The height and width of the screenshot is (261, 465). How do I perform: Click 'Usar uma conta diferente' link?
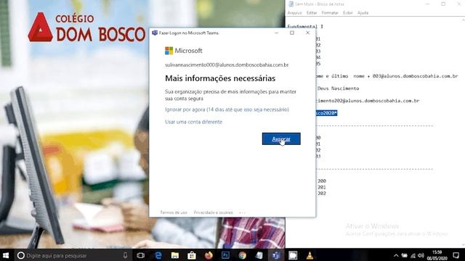(193, 122)
